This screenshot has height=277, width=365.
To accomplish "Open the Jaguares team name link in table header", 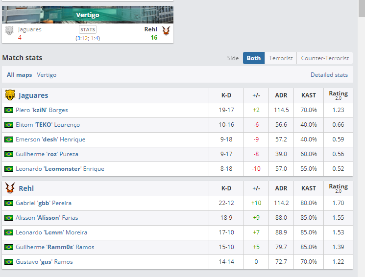I will pyautogui.click(x=33, y=95).
